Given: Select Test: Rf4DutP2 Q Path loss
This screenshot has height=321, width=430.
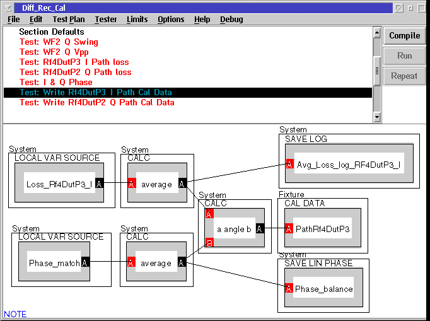Looking at the screenshot, I should [x=188, y=73].
